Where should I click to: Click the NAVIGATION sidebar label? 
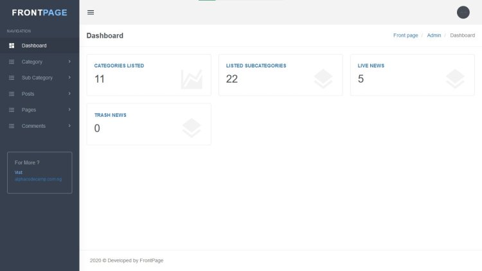[19, 31]
